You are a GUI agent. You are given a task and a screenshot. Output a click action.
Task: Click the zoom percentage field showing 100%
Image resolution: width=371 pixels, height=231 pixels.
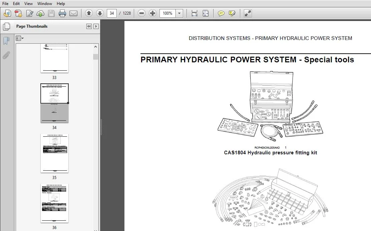[168, 13]
